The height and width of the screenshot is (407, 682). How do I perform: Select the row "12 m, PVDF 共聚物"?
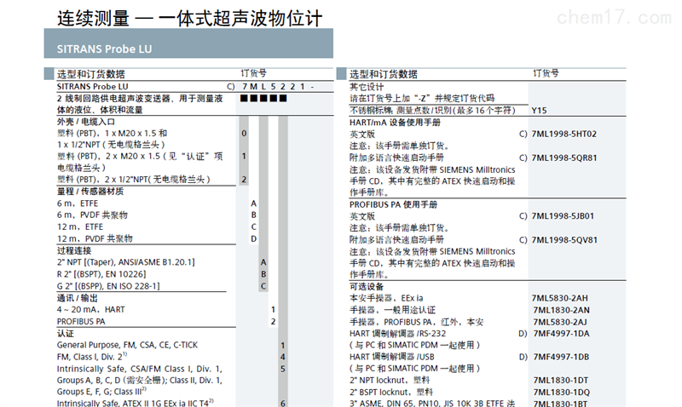[95, 238]
